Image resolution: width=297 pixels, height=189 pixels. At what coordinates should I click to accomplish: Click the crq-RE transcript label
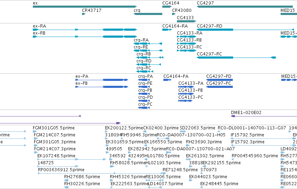click(x=141, y=47)
